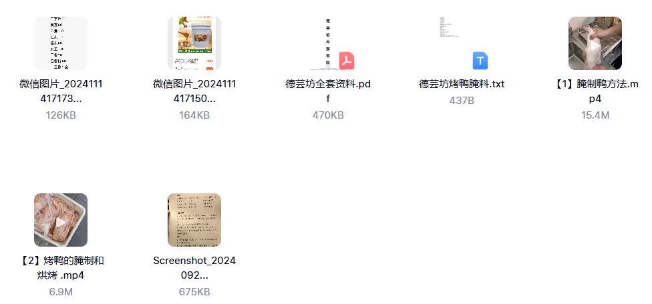The height and width of the screenshot is (304, 652).
Task: Open the 腌制鸭方法 video thumbnail
Action: [595, 43]
